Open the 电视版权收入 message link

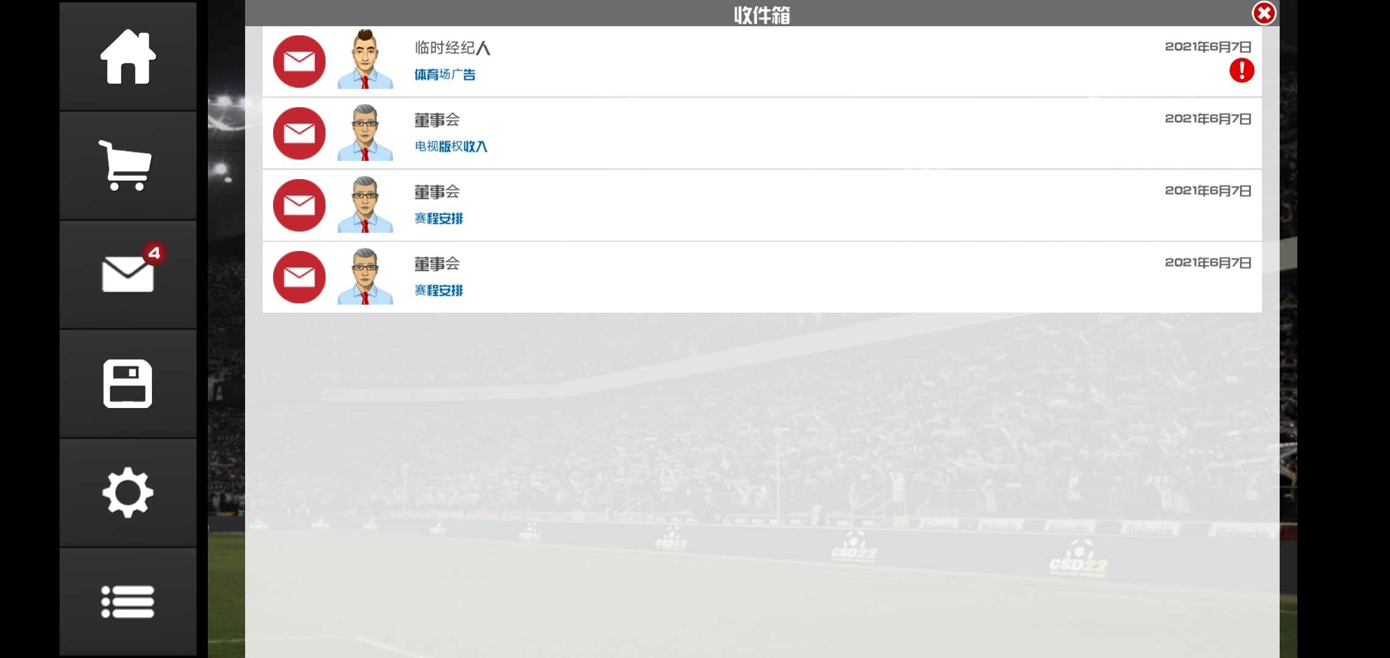point(451,146)
